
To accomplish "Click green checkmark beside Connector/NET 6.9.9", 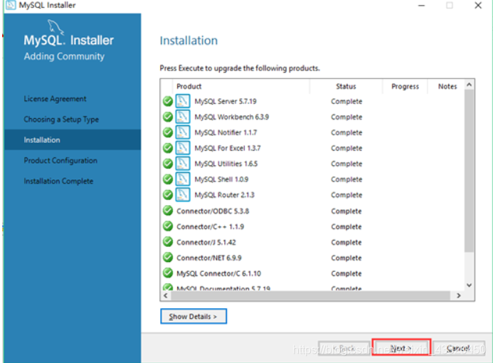I will click(168, 258).
